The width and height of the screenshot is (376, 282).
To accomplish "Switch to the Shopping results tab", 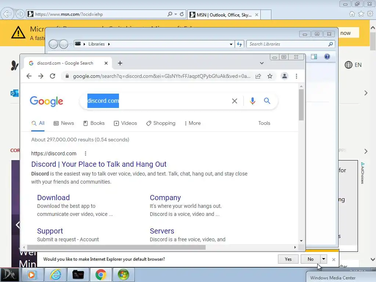I will [x=161, y=123].
